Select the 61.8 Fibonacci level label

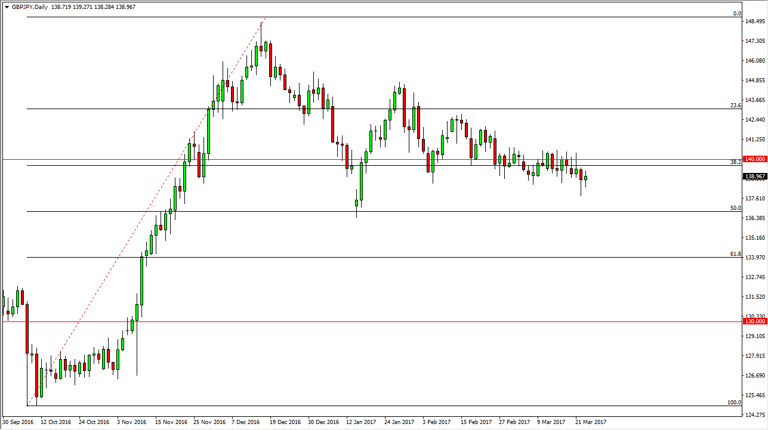coord(735,253)
